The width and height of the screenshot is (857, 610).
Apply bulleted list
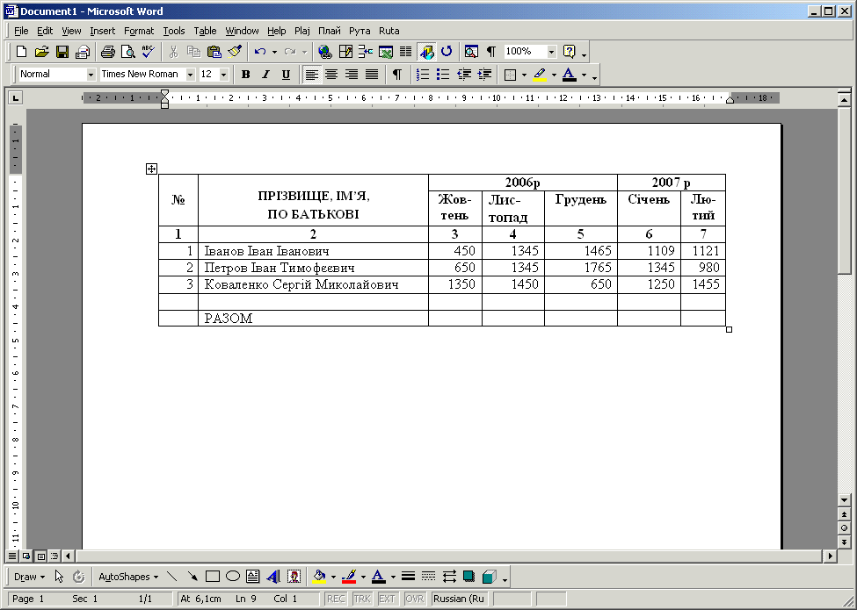(443, 75)
